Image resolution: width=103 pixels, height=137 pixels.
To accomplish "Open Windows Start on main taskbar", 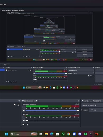I will coord(7,134).
